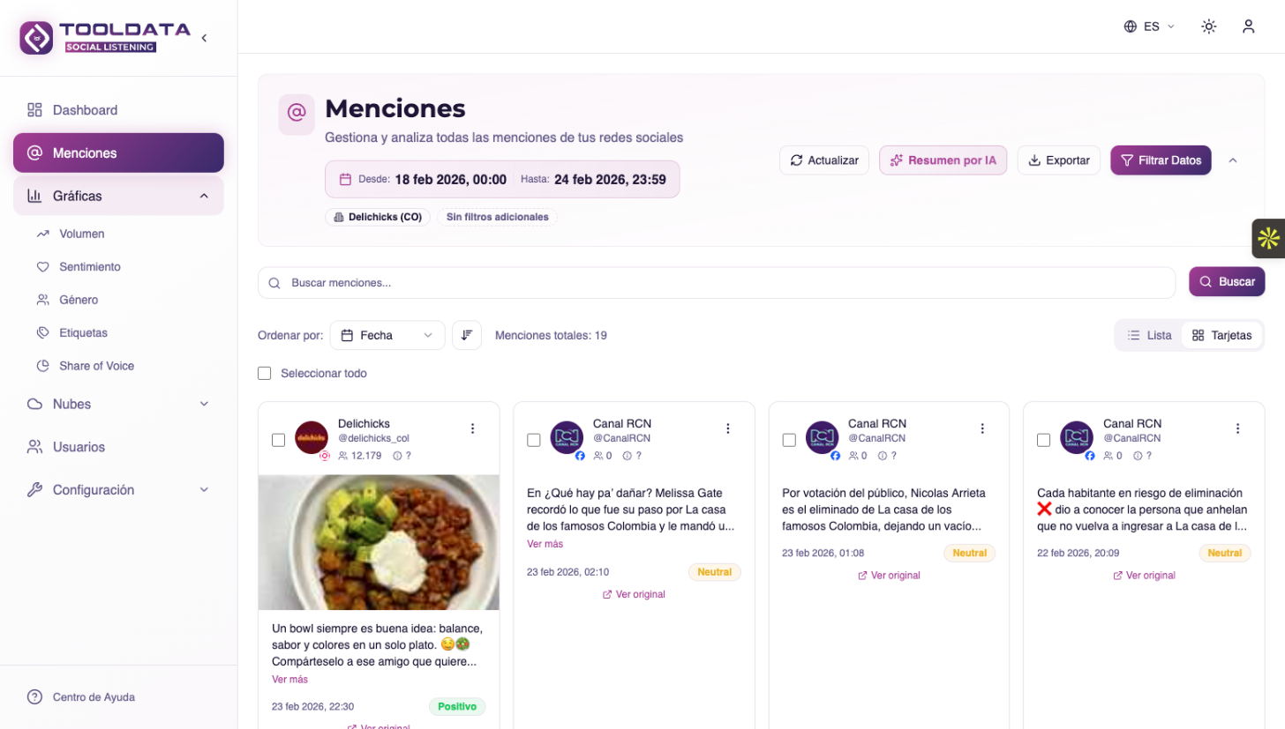The width and height of the screenshot is (1285, 729).
Task: Open Ver original on the Melissa Gate card
Action: click(x=634, y=594)
